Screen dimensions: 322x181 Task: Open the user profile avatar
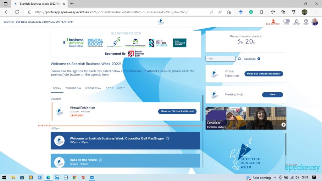[314, 22]
